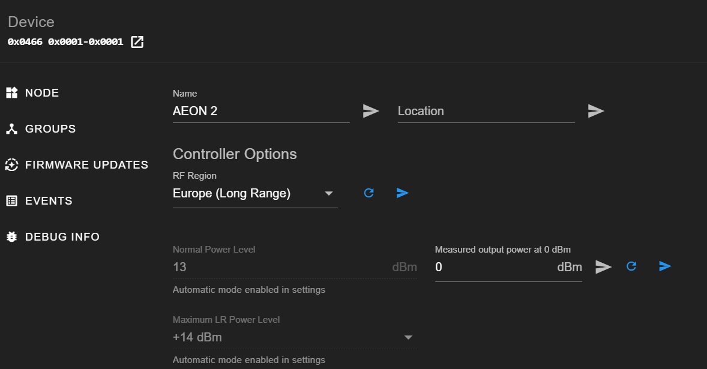This screenshot has width=707, height=369.
Task: Click the Events list icon
Action: [x=12, y=201]
